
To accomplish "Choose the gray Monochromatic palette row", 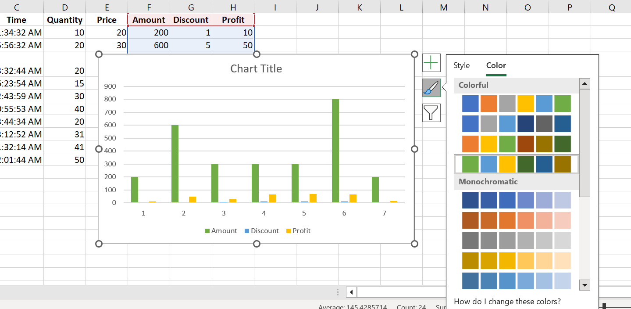I will point(516,241).
